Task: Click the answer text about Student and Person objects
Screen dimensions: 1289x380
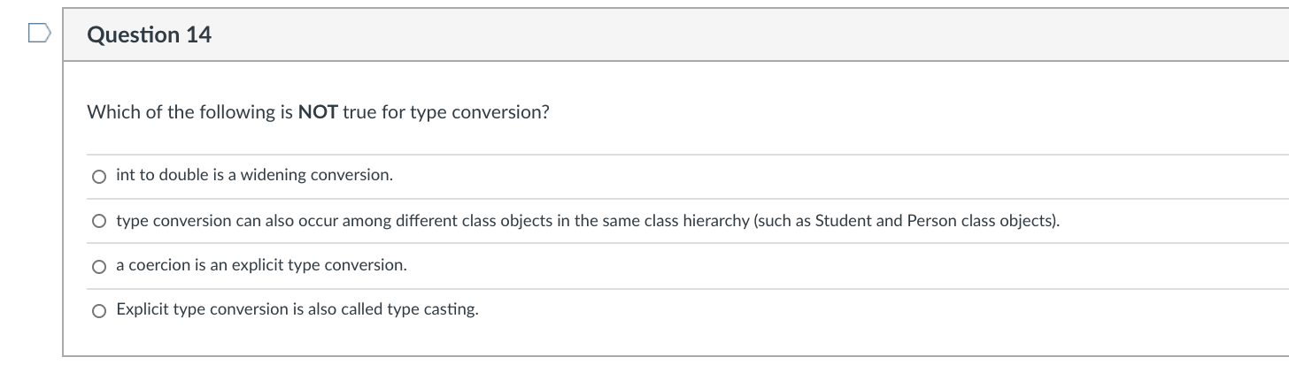Action: click(588, 220)
